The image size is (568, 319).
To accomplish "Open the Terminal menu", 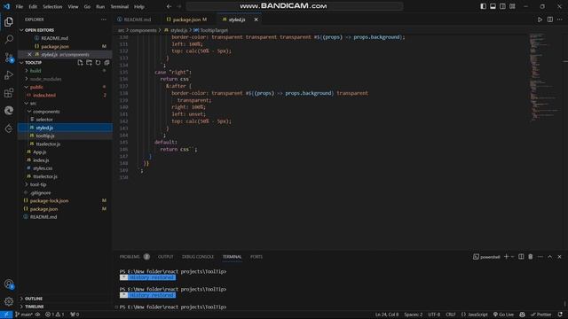I will (120, 6).
